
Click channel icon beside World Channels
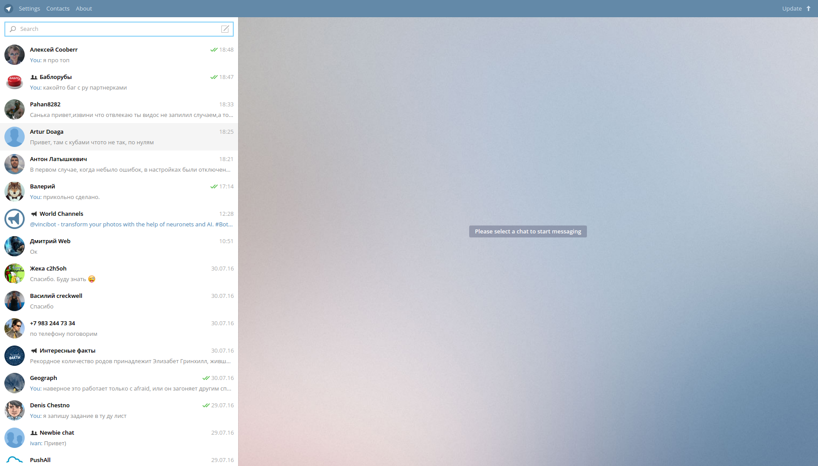coord(34,214)
